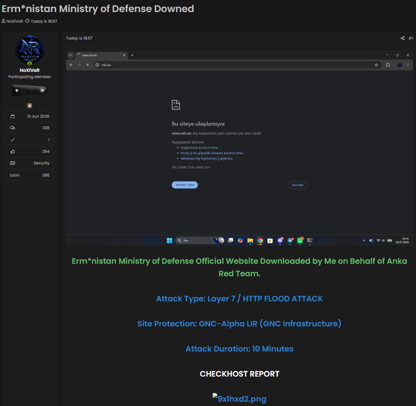Click the calendar join date icon
416x406 pixels.
click(13, 116)
